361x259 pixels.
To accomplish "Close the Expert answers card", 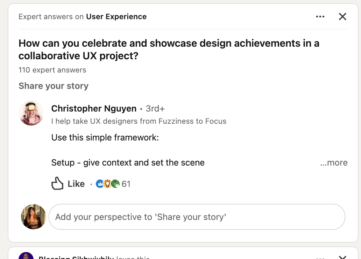I will point(342,16).
